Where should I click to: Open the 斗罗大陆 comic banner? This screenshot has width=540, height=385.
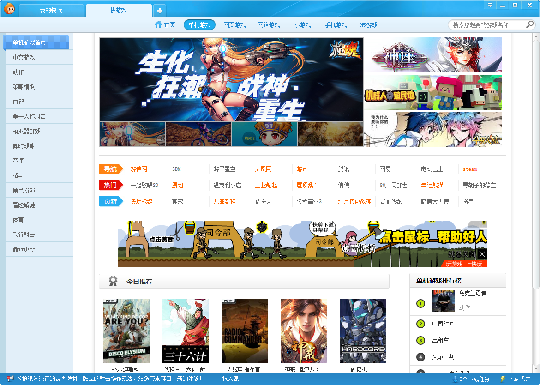tap(433, 129)
